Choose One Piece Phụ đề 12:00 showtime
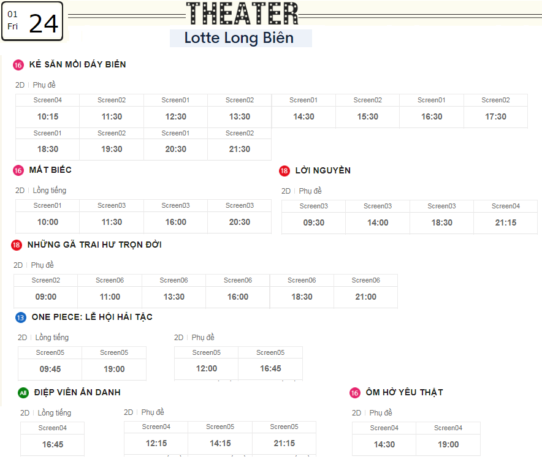This screenshot has width=542, height=467. click(x=207, y=363)
